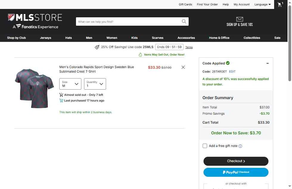Collapse the Code Applied section
The image size is (292, 189).
point(268,63)
